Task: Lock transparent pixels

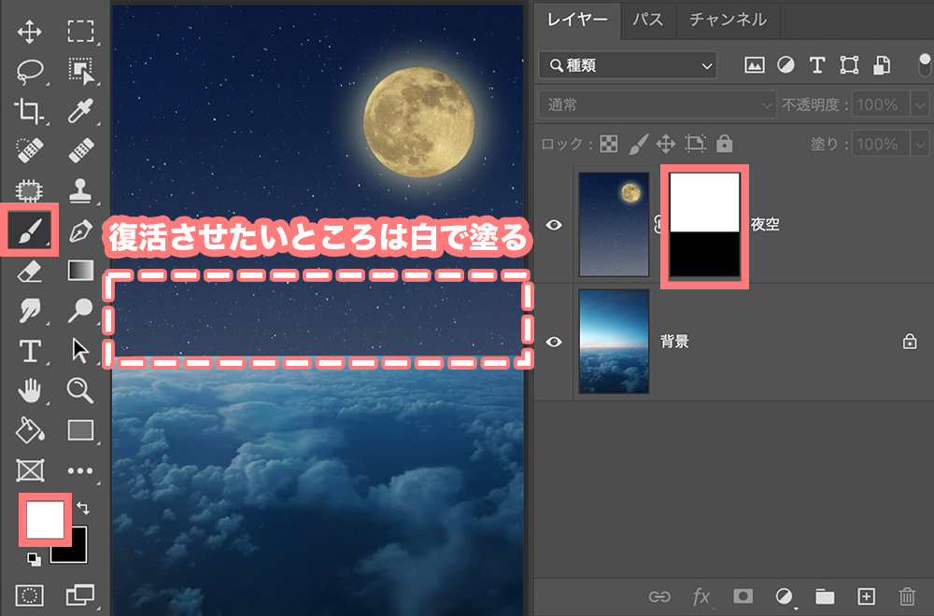Action: pos(609,144)
